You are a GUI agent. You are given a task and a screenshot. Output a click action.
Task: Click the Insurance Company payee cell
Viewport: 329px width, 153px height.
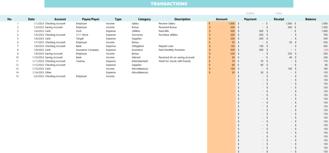(x=87, y=50)
